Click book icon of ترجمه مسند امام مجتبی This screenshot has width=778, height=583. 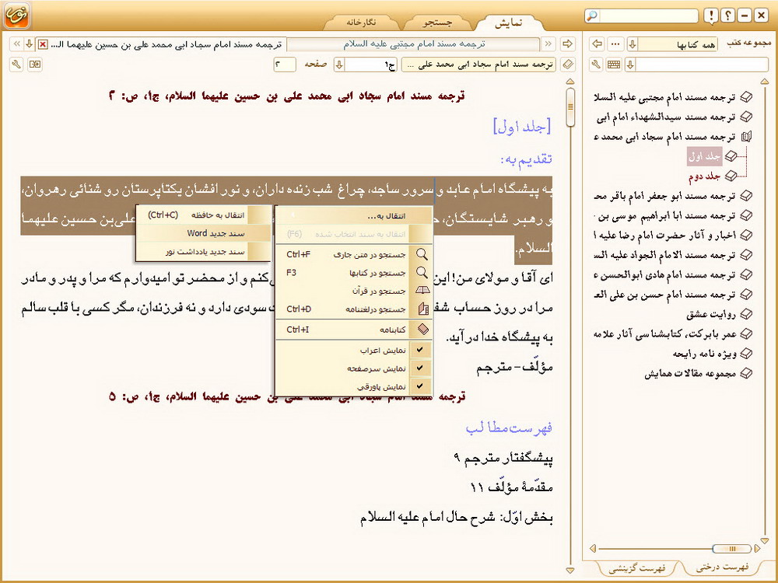746,96
